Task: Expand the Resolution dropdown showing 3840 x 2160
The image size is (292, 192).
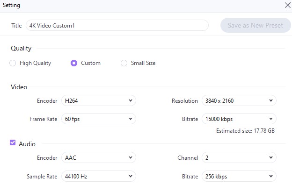Action: (x=239, y=100)
